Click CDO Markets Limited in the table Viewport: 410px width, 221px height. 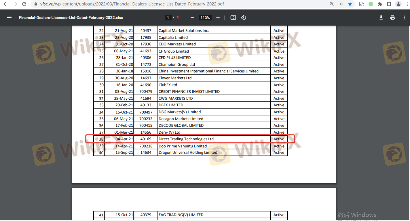tap(177, 44)
